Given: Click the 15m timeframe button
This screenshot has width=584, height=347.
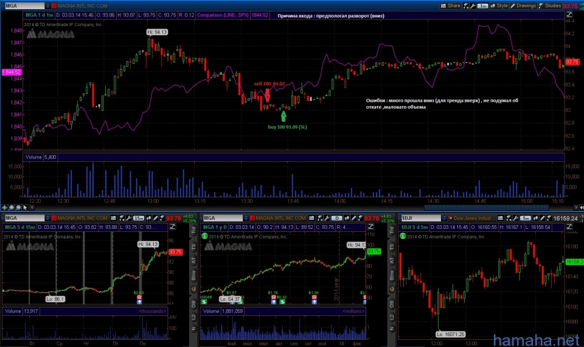Looking at the screenshot, I should (139, 218).
